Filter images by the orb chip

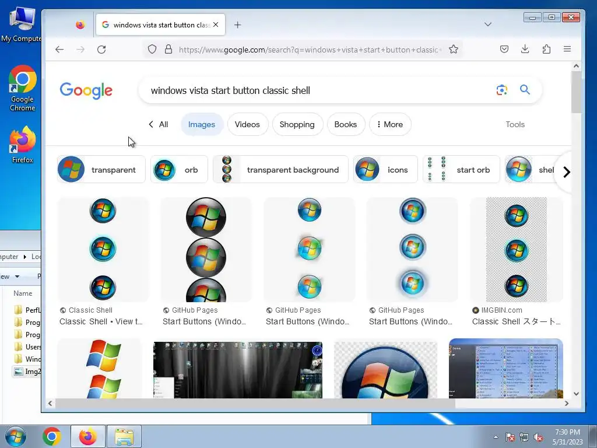click(180, 170)
